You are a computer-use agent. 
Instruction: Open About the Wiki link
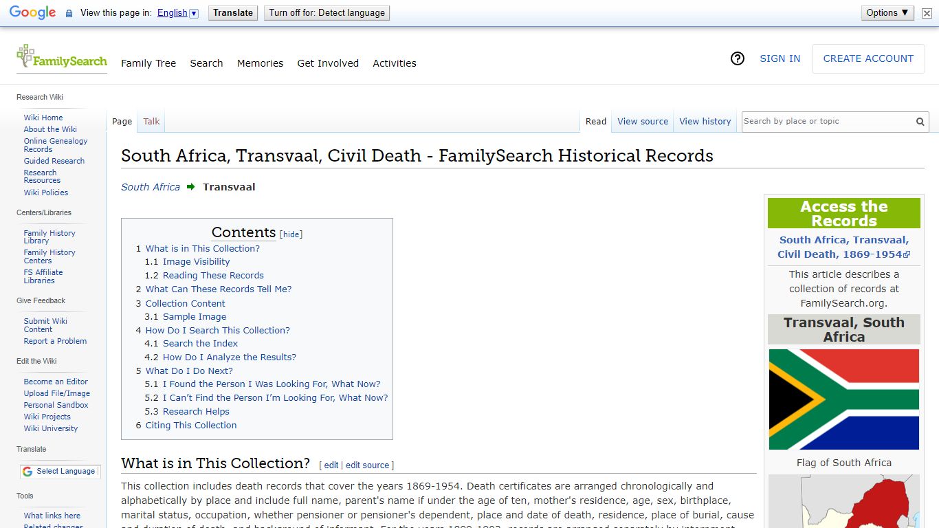coord(50,129)
